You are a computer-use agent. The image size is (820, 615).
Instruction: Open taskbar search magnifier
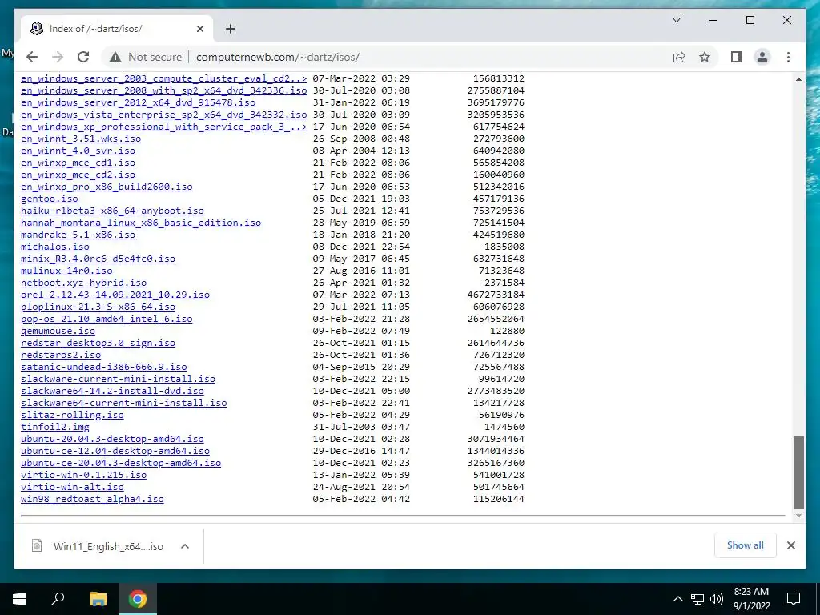pyautogui.click(x=58, y=599)
